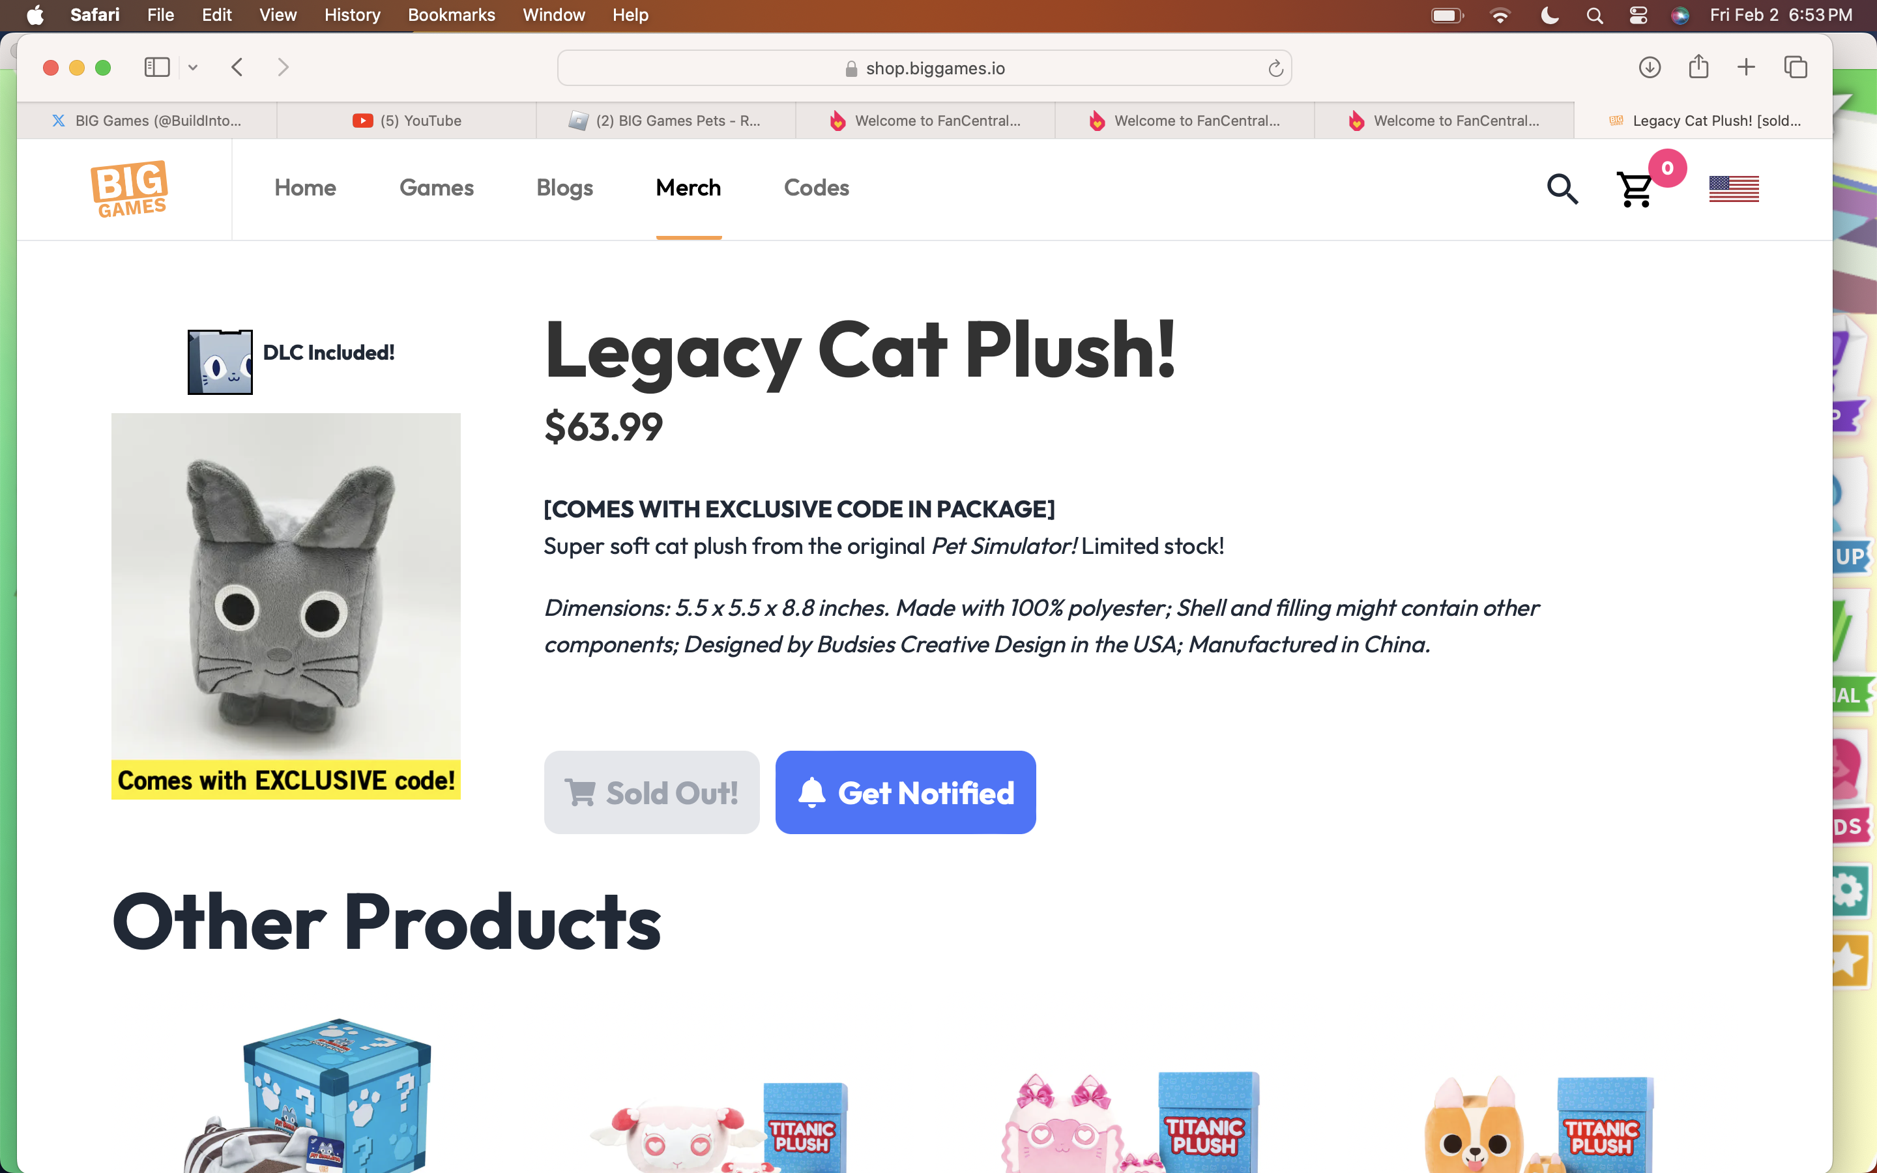Click the shop.biggames.io address bar
Screen dimensions: 1877x1173
[x=924, y=68]
